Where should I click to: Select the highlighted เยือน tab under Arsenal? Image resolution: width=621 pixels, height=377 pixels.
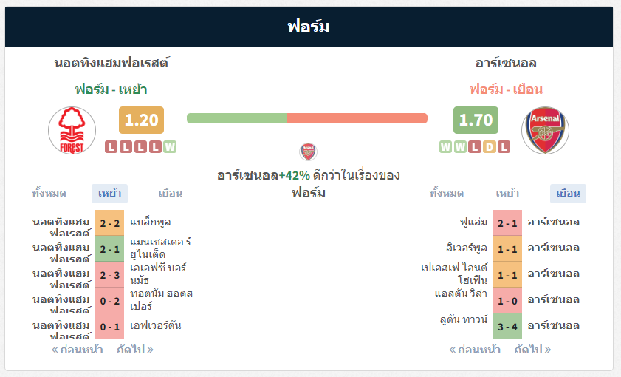click(568, 194)
